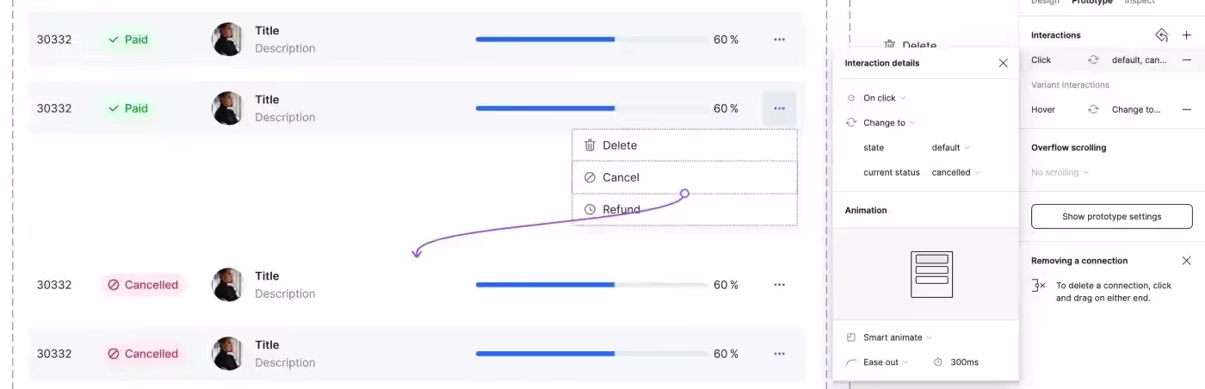
Task: Click three-dots menu in first Cancelled row
Action: pos(779,285)
